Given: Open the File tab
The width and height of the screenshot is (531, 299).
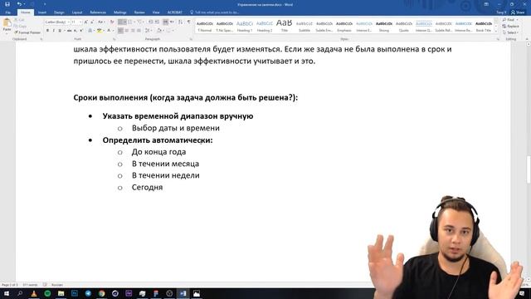Looking at the screenshot, I should coord(8,12).
